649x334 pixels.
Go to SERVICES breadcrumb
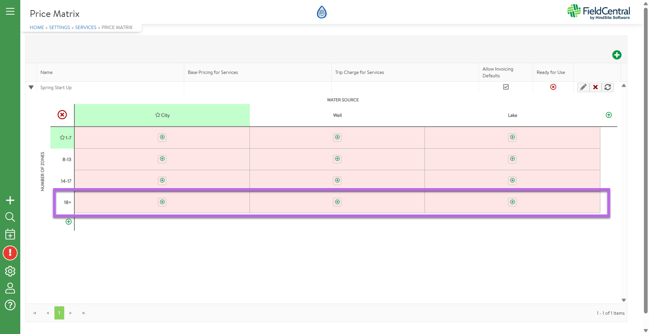pos(86,27)
